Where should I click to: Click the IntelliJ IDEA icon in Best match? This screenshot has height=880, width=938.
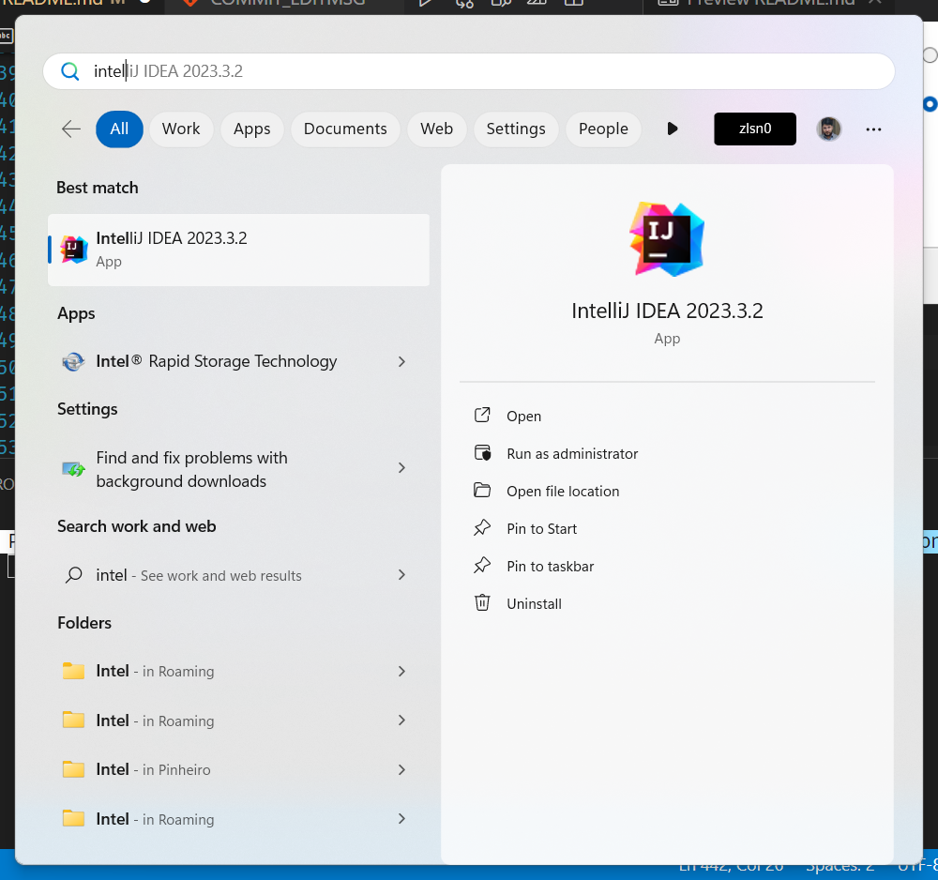(x=73, y=250)
